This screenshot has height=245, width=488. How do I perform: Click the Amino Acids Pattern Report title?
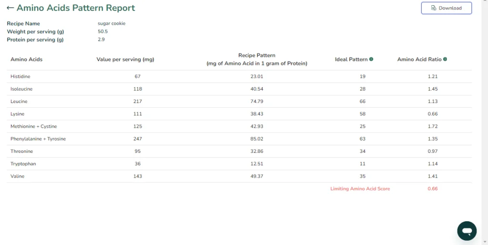76,8
